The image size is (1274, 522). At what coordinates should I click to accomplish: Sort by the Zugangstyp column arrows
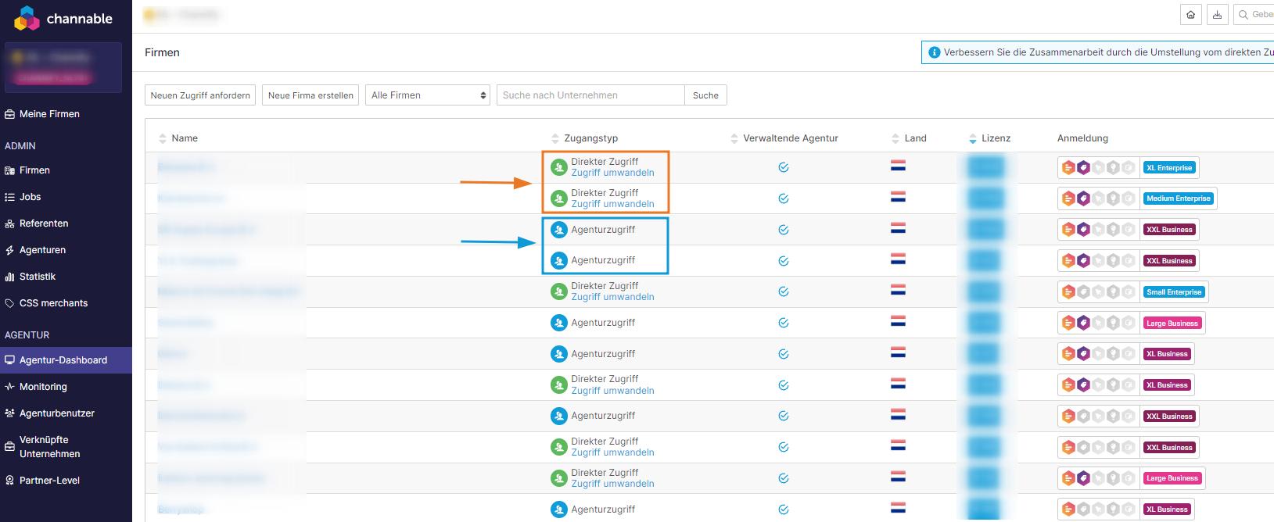pyautogui.click(x=555, y=138)
